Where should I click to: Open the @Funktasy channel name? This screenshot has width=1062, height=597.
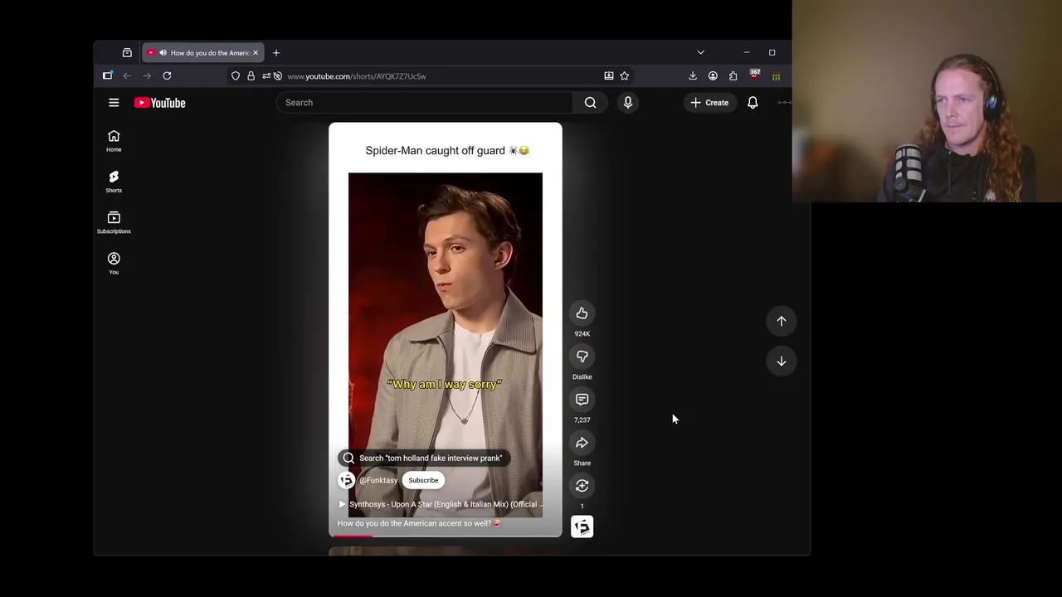378,480
